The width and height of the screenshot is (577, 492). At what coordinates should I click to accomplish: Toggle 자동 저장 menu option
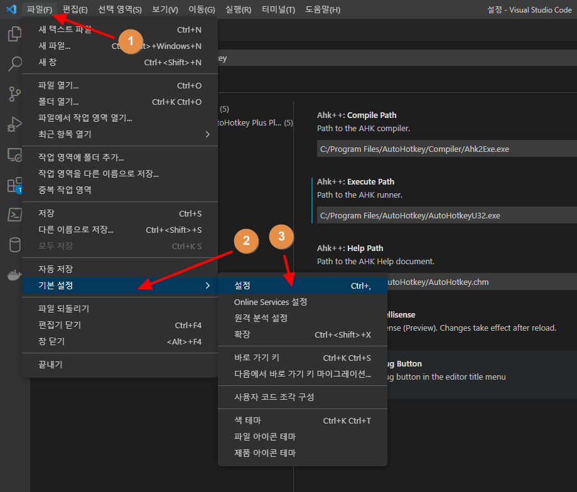[120, 269]
